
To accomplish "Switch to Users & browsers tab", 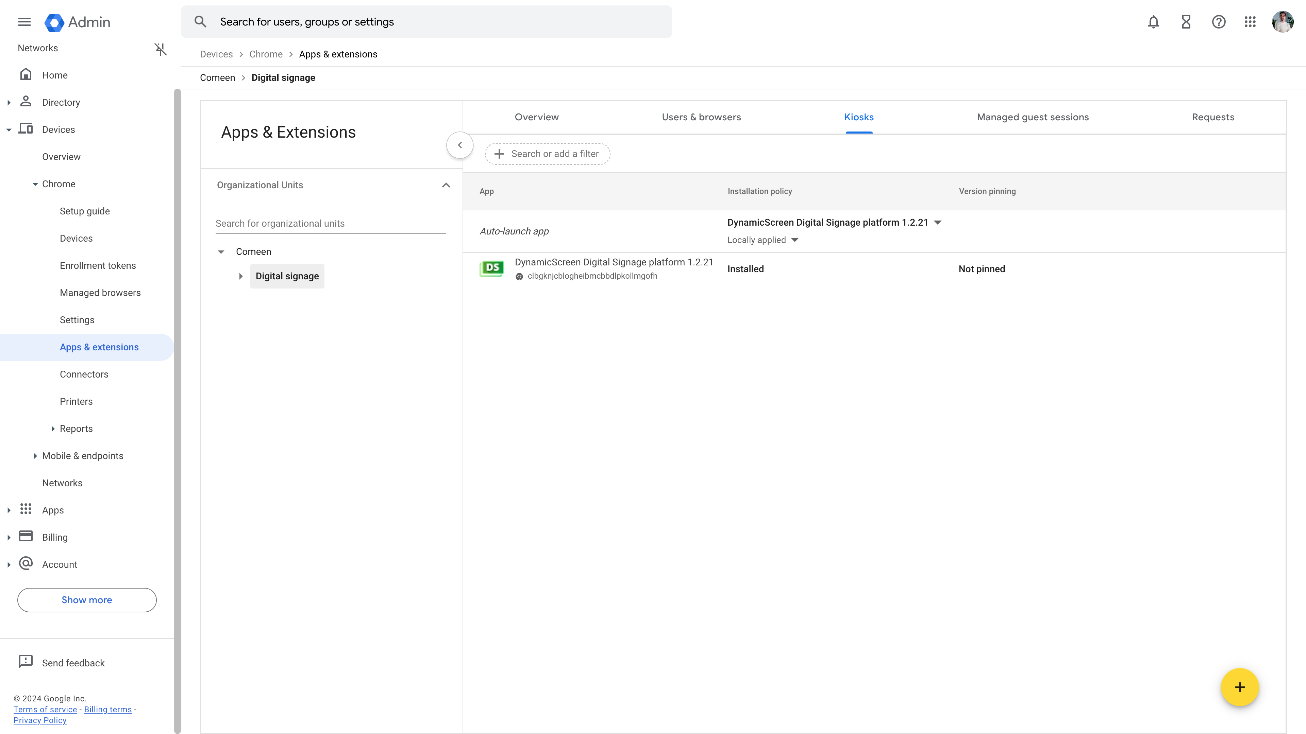I will pyautogui.click(x=701, y=117).
